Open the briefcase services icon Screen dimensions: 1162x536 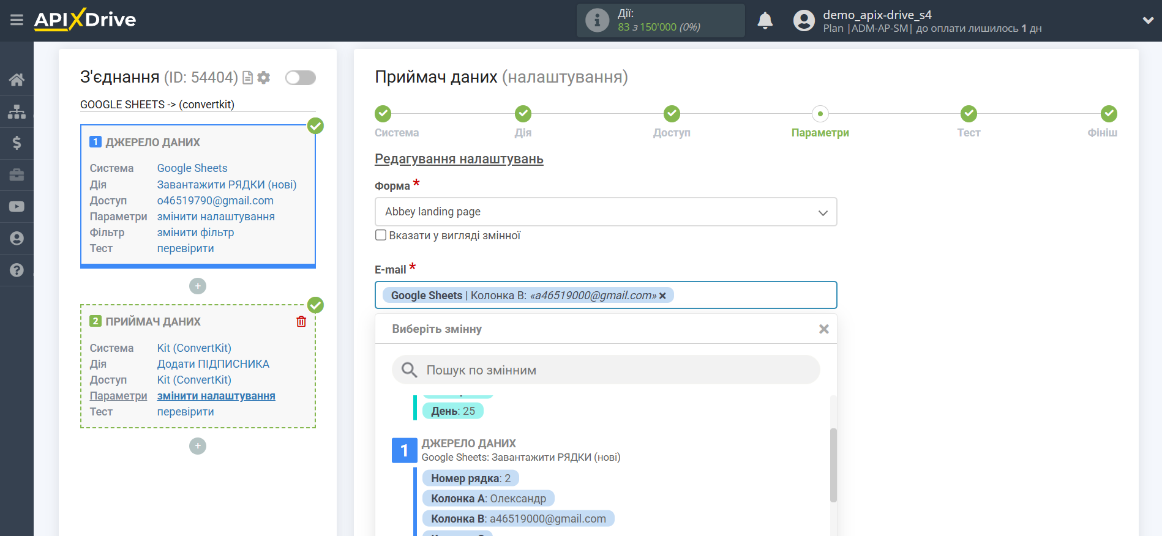(x=17, y=175)
